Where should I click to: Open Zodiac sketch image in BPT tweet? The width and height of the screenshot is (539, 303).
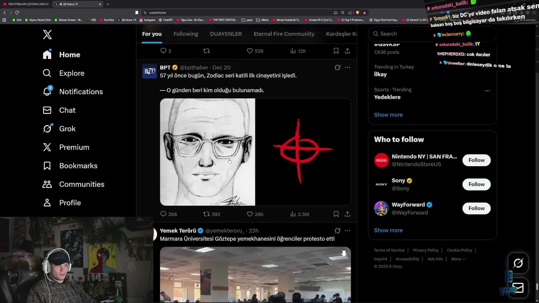[x=207, y=152]
